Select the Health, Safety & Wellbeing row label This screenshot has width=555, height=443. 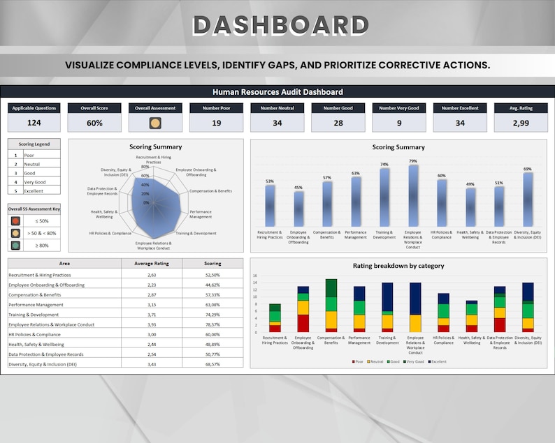pos(36,344)
